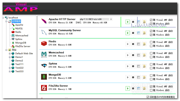Click the MongoDB leaf logo in service list

[44, 77]
